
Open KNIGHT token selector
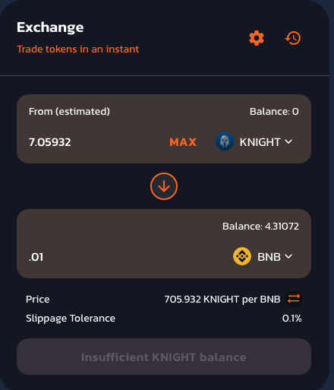tap(254, 141)
